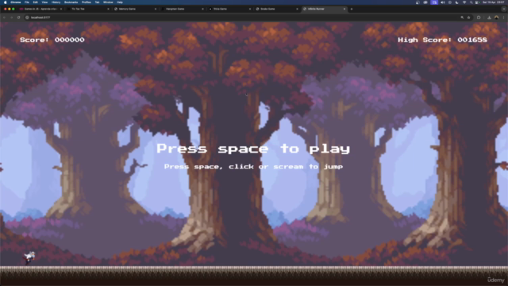Screen dimensions: 508x286
Task: Open the Bookmarks menu
Action: point(71,2)
